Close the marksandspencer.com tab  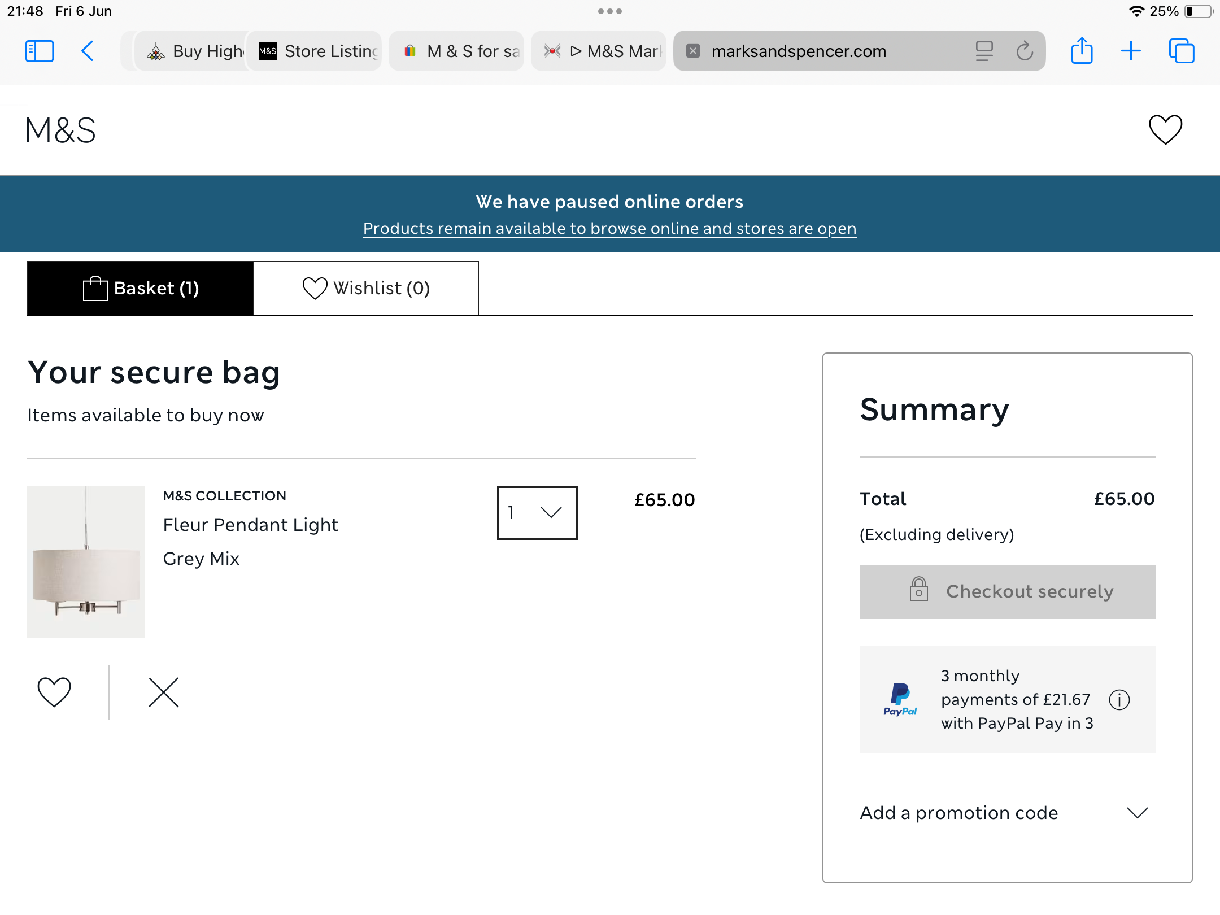click(693, 51)
